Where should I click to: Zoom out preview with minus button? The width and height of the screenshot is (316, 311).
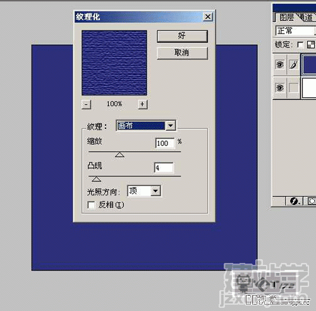click(x=86, y=104)
